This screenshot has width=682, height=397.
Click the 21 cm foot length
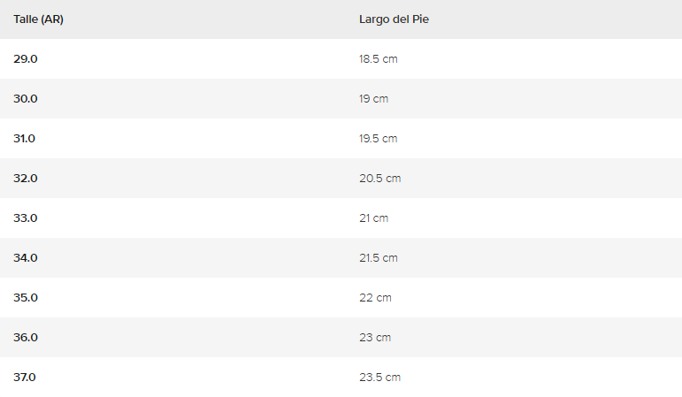click(x=373, y=218)
